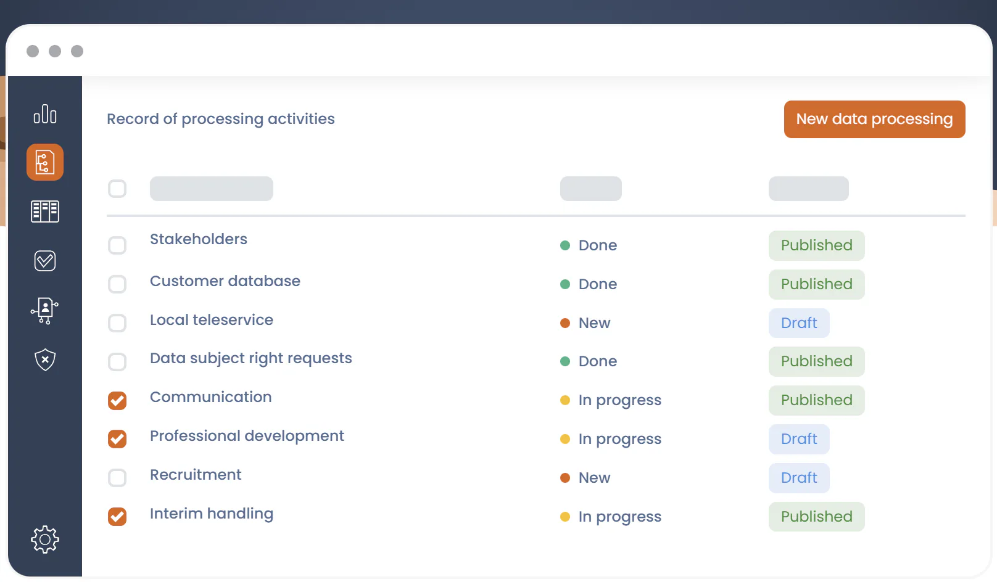Image resolution: width=997 pixels, height=587 pixels.
Task: Click the Record of processing activities title
Action: (x=221, y=119)
